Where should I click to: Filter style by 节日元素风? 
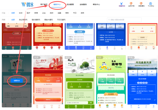pos(61,20)
